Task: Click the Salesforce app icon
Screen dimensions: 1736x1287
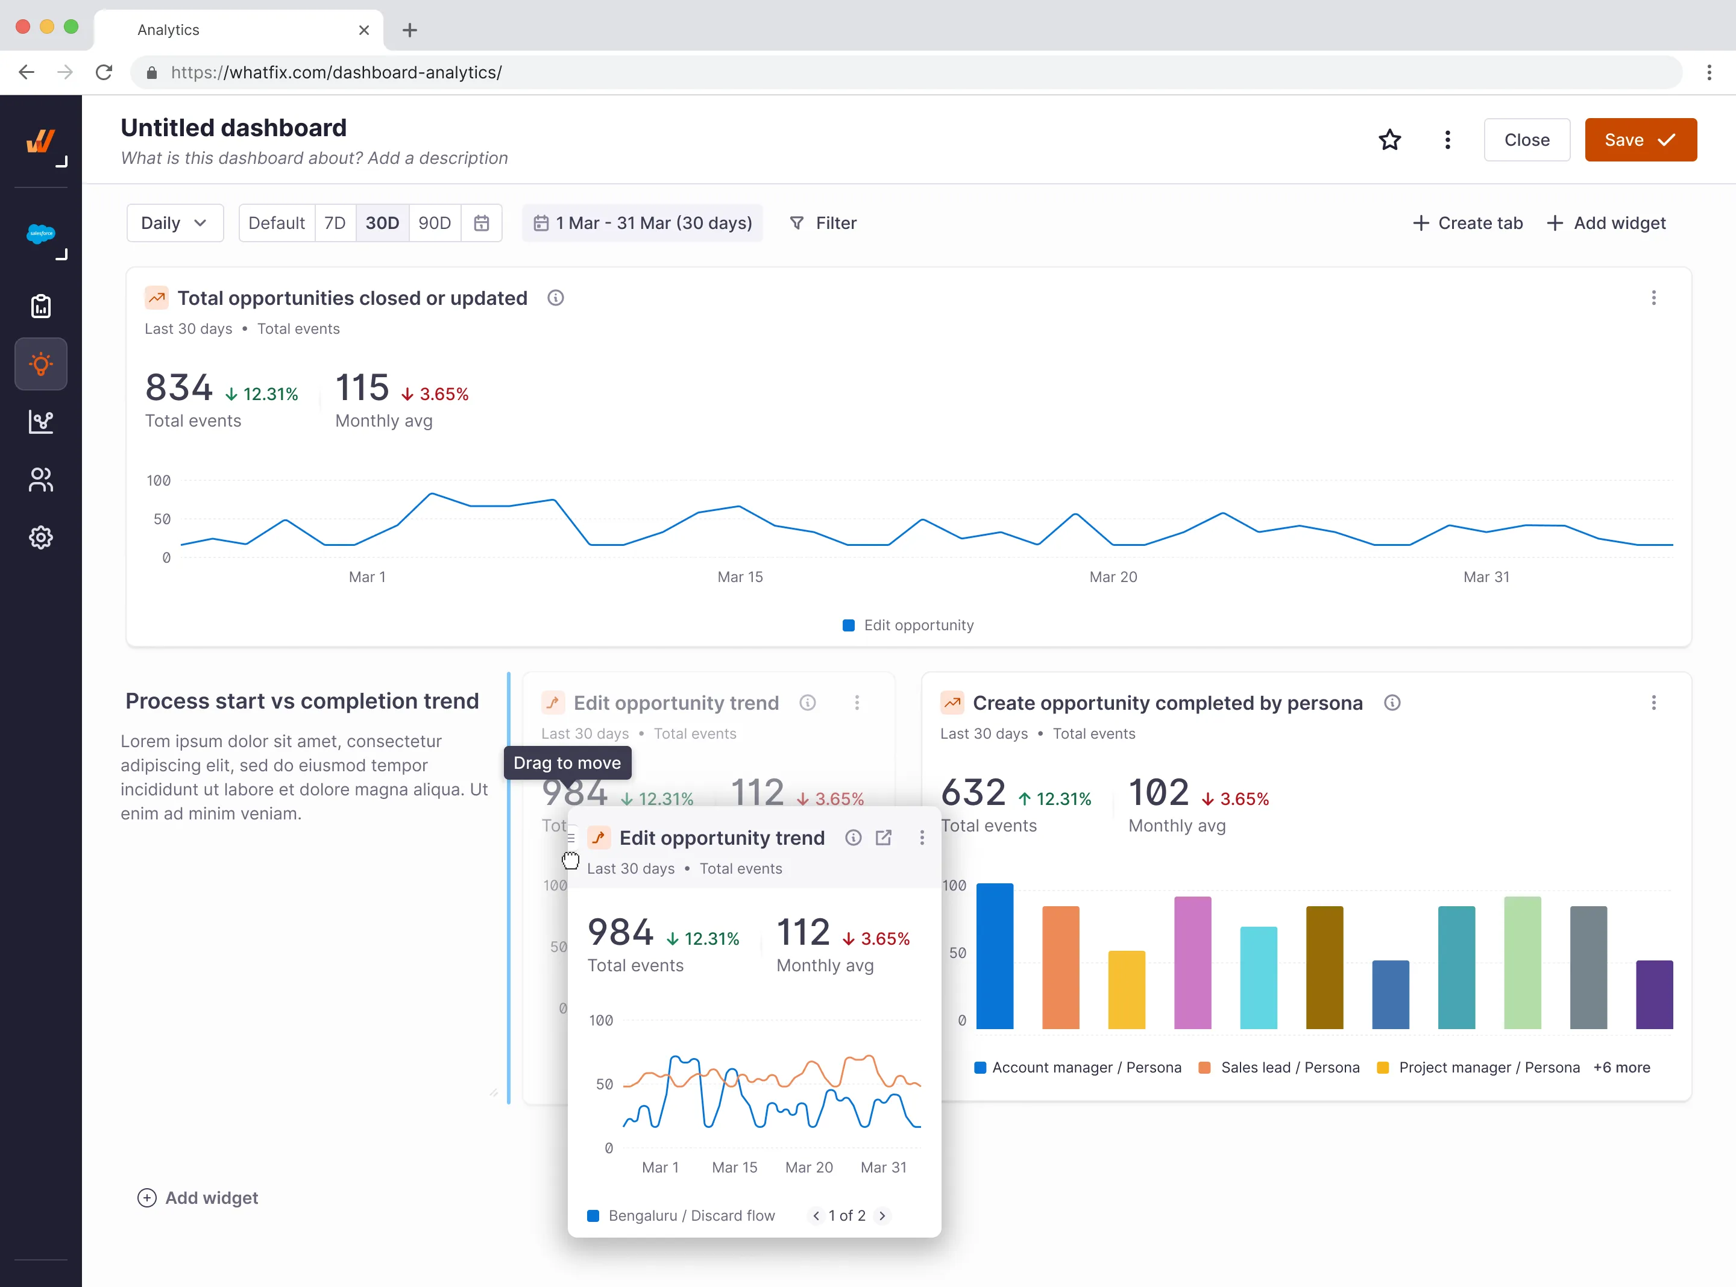Action: pyautogui.click(x=40, y=233)
